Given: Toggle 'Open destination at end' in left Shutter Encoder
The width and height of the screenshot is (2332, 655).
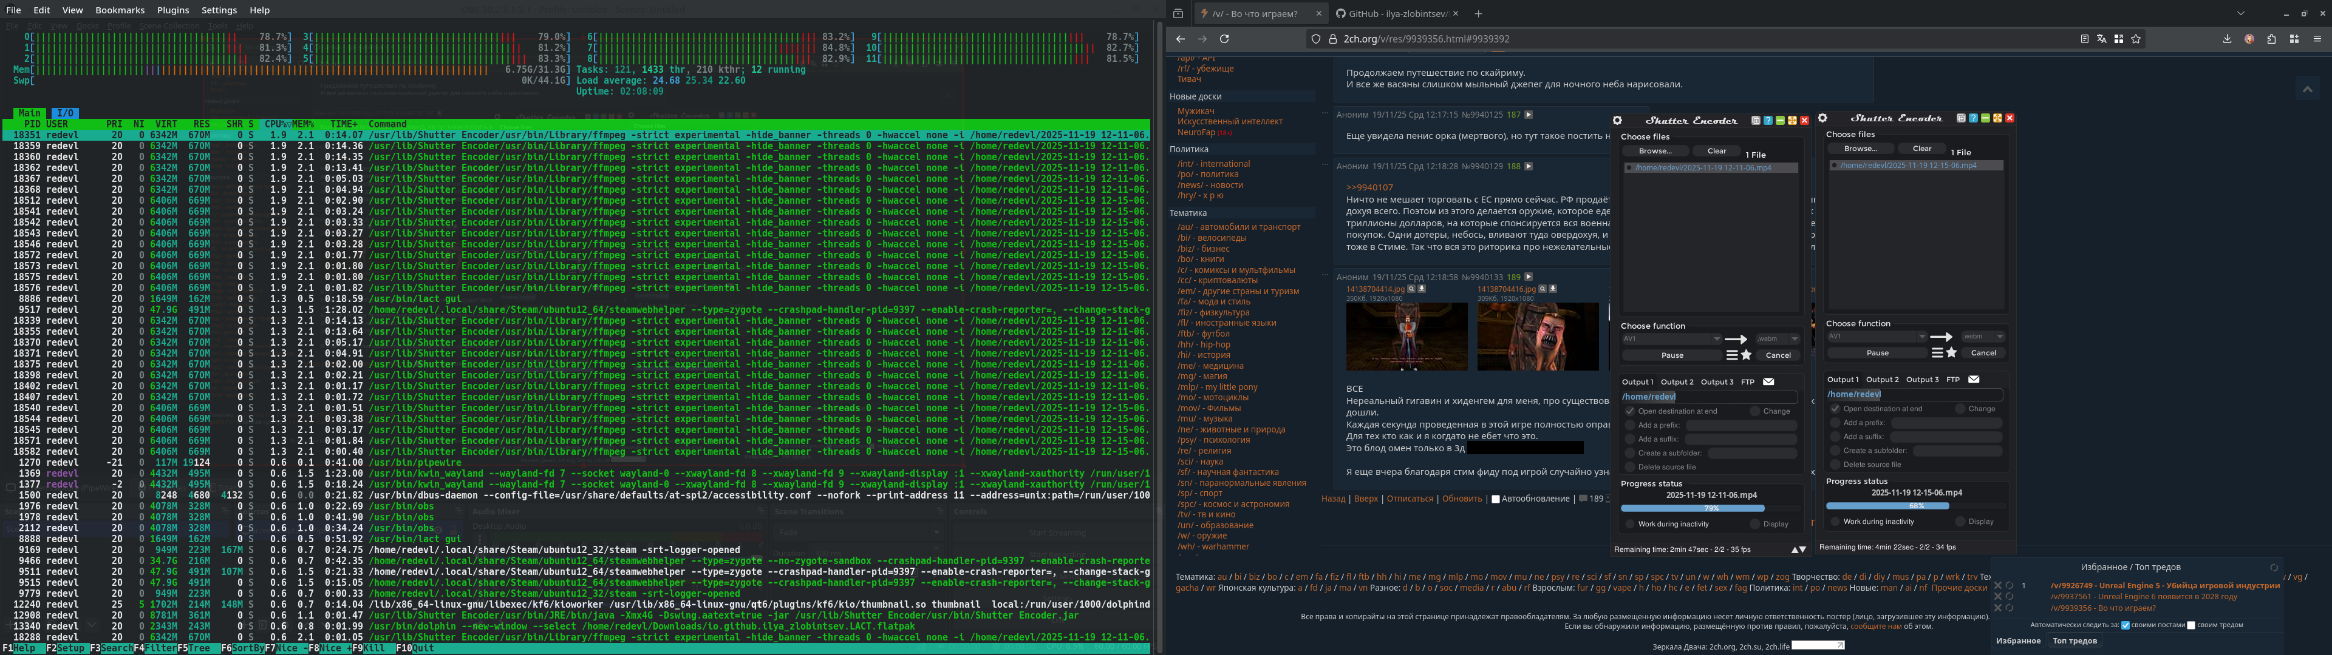Looking at the screenshot, I should (x=1629, y=411).
